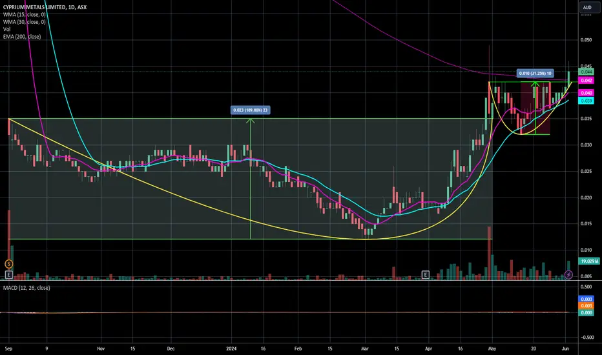Click the Feb label on time axis

pos(298,349)
